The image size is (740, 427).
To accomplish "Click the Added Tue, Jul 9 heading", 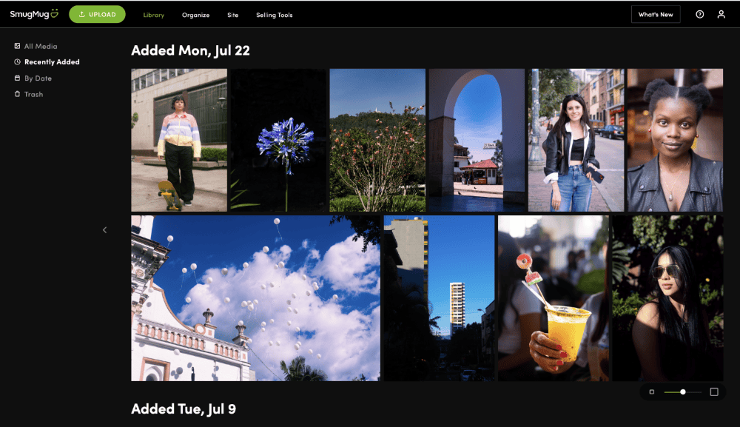I will pyautogui.click(x=184, y=409).
